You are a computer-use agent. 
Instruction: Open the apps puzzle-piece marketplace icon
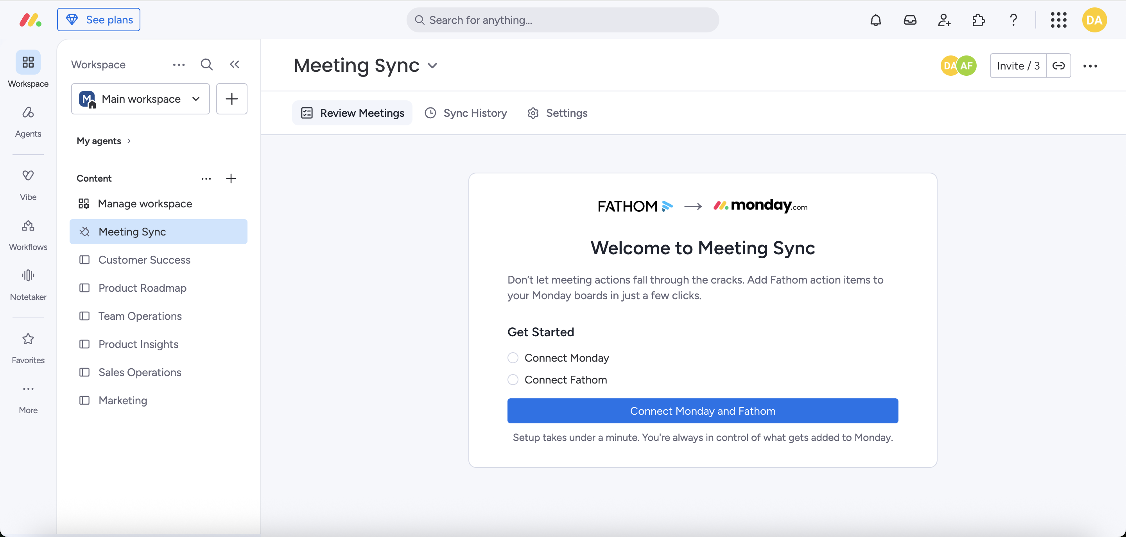coord(979,20)
